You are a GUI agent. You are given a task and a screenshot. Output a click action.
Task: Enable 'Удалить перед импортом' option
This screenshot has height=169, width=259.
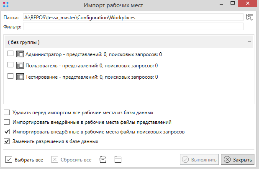(x=7, y=113)
